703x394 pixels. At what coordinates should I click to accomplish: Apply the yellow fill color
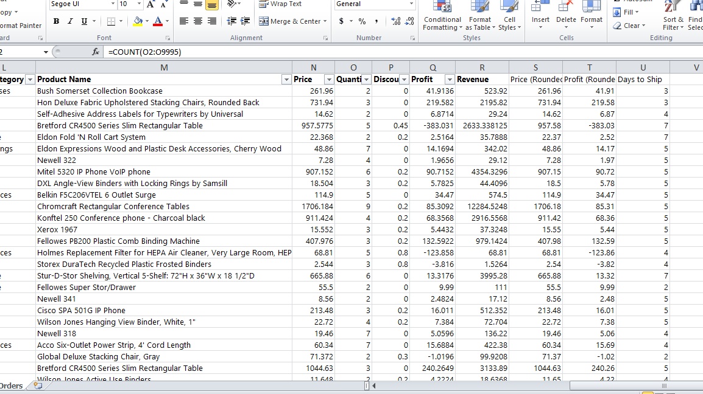(138, 21)
